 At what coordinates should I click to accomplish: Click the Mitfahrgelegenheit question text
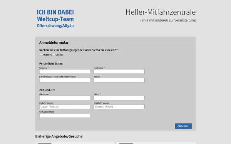(79, 50)
